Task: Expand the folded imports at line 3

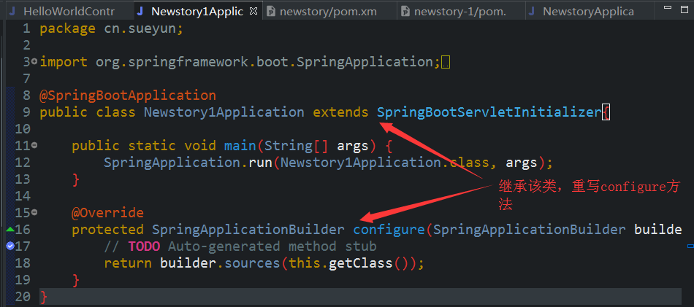Action: (x=34, y=62)
